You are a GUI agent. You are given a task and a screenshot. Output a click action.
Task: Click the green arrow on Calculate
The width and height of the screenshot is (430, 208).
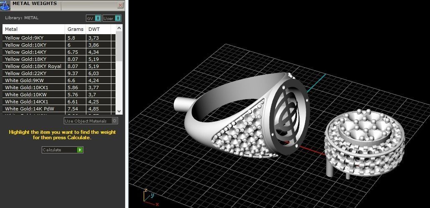(x=80, y=150)
